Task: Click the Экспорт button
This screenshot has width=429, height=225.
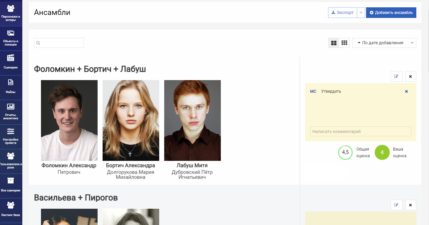Action: (x=342, y=13)
